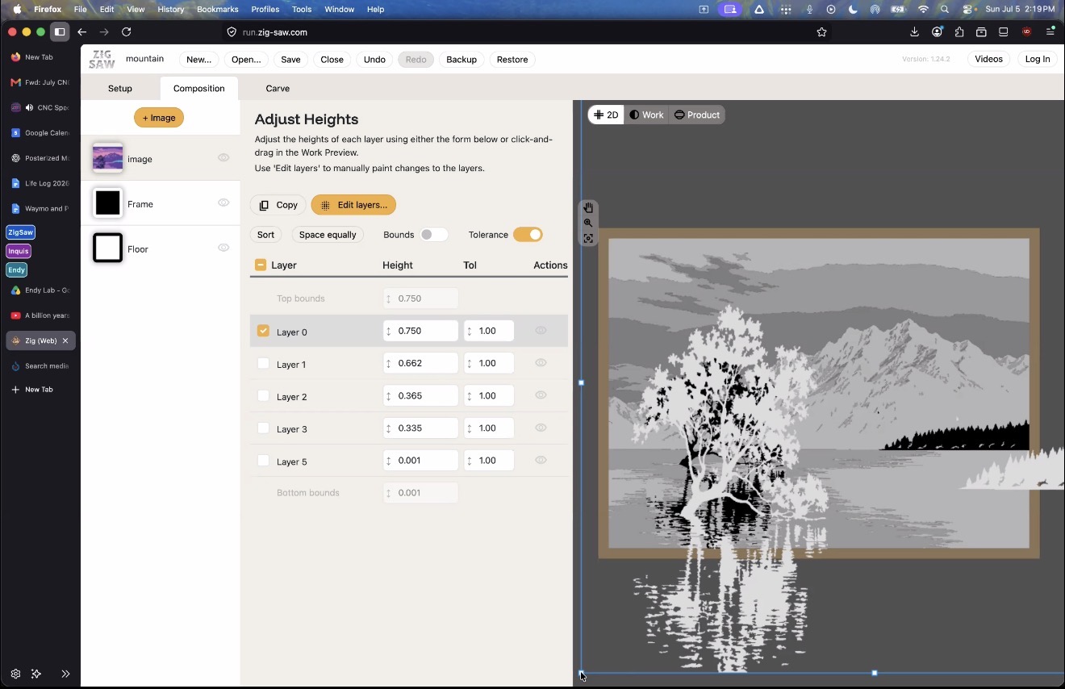Image resolution: width=1065 pixels, height=689 pixels.
Task: Click the macOS Spotlight search icon
Action: (945, 10)
